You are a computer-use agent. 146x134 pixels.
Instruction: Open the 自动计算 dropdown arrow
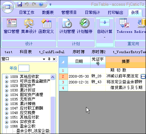(104, 38)
